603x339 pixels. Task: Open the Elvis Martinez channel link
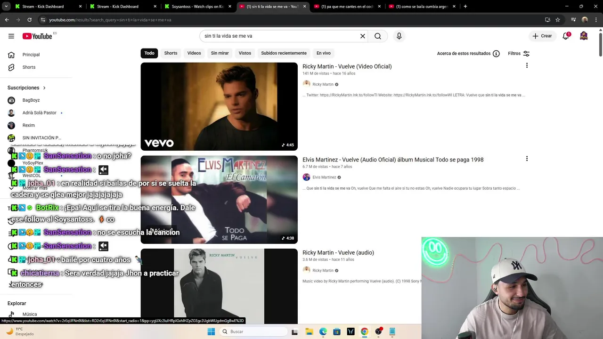324,178
